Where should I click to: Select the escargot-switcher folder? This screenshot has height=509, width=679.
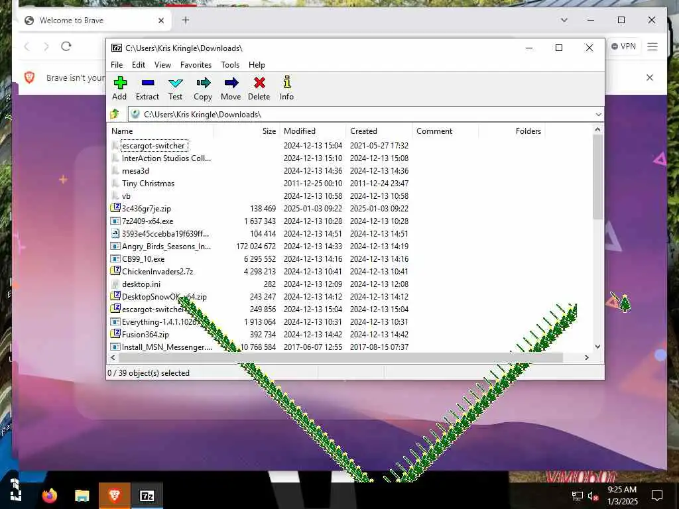(x=153, y=146)
